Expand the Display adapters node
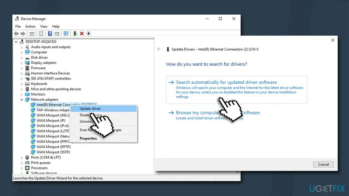 pyautogui.click(x=21, y=63)
